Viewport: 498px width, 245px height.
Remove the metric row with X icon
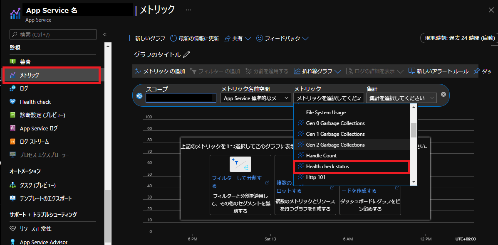click(443, 94)
